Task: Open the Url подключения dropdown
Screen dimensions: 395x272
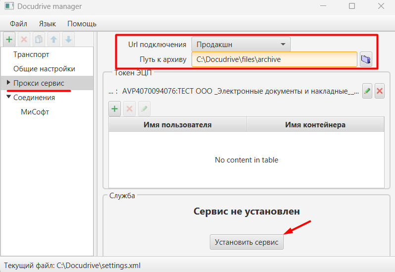Action: (x=241, y=45)
